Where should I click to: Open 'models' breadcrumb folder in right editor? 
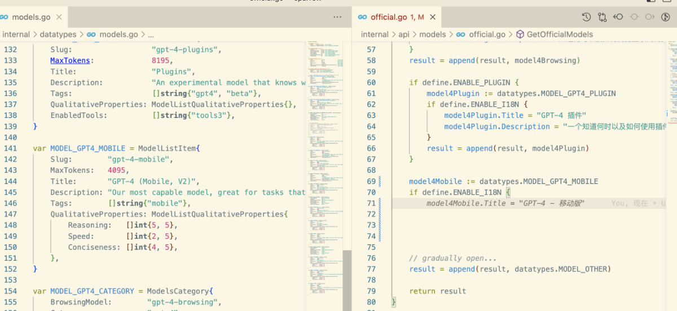pos(433,34)
